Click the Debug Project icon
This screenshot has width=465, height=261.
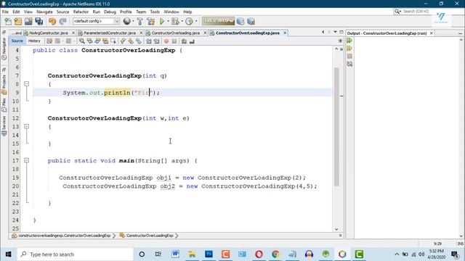175,21
